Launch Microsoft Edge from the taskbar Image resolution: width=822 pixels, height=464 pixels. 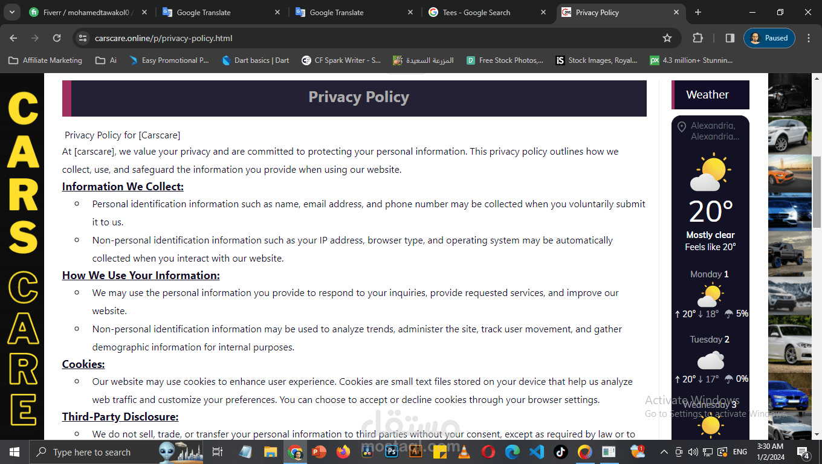(512, 452)
